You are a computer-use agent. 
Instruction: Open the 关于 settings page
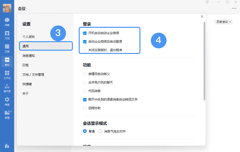coord(25,93)
